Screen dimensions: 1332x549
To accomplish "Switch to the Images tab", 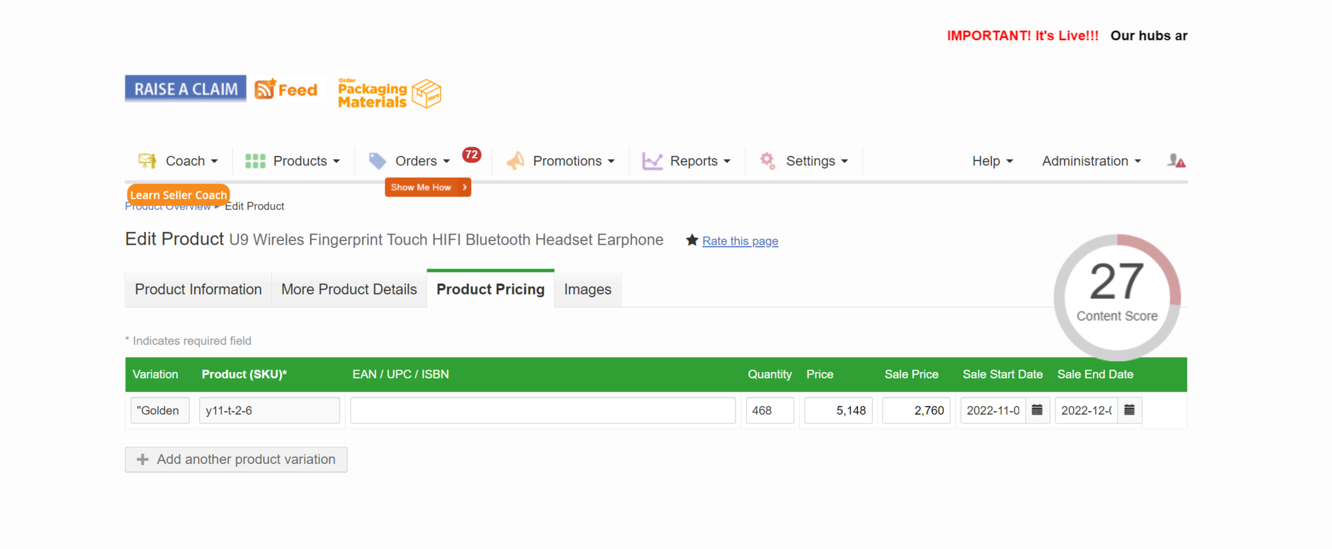I will click(587, 289).
